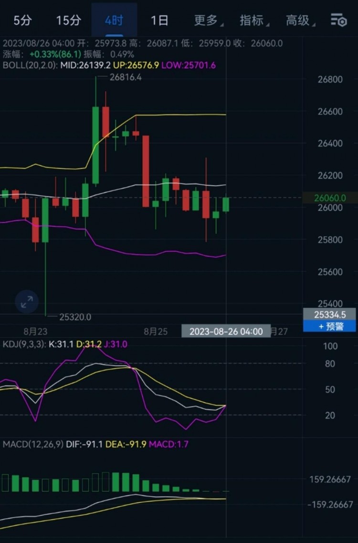Viewport: 358px width, 543px height.
Task: Select the 4时 timeframe tab
Action: tap(114, 21)
